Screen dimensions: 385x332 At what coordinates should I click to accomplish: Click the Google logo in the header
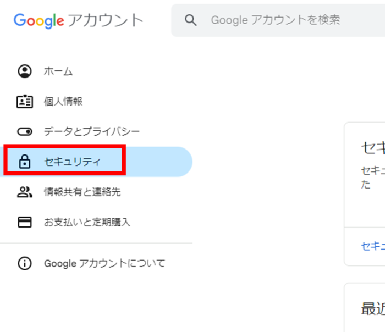tap(38, 21)
